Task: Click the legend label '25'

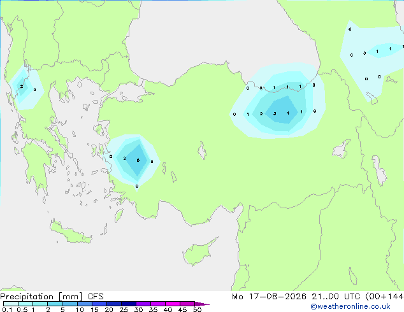Action: 124,309
